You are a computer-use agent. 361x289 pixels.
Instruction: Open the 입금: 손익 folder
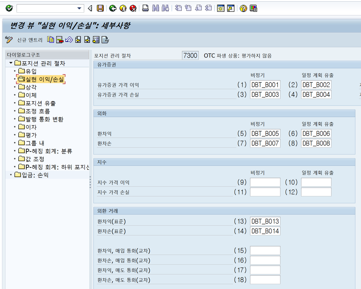click(x=31, y=175)
